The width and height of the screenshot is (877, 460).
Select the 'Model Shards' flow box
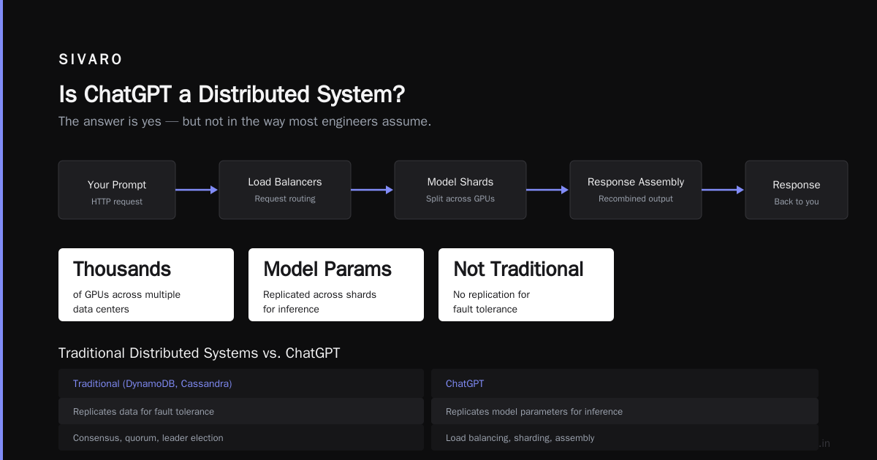pos(460,190)
